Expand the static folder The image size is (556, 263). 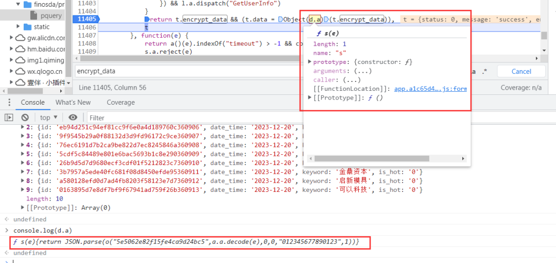point(18,27)
